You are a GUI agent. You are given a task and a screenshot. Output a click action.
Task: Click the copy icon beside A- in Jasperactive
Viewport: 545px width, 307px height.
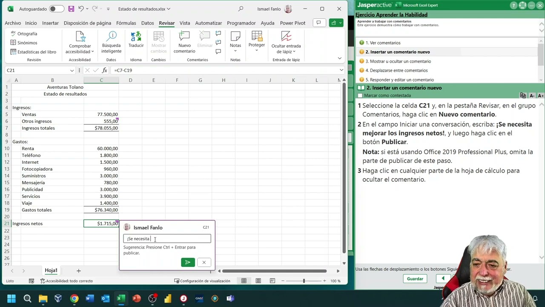pos(523,96)
